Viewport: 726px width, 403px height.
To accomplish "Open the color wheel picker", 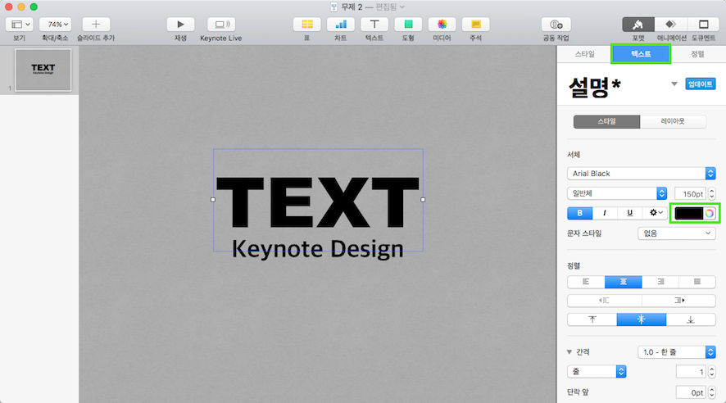I will (710, 213).
